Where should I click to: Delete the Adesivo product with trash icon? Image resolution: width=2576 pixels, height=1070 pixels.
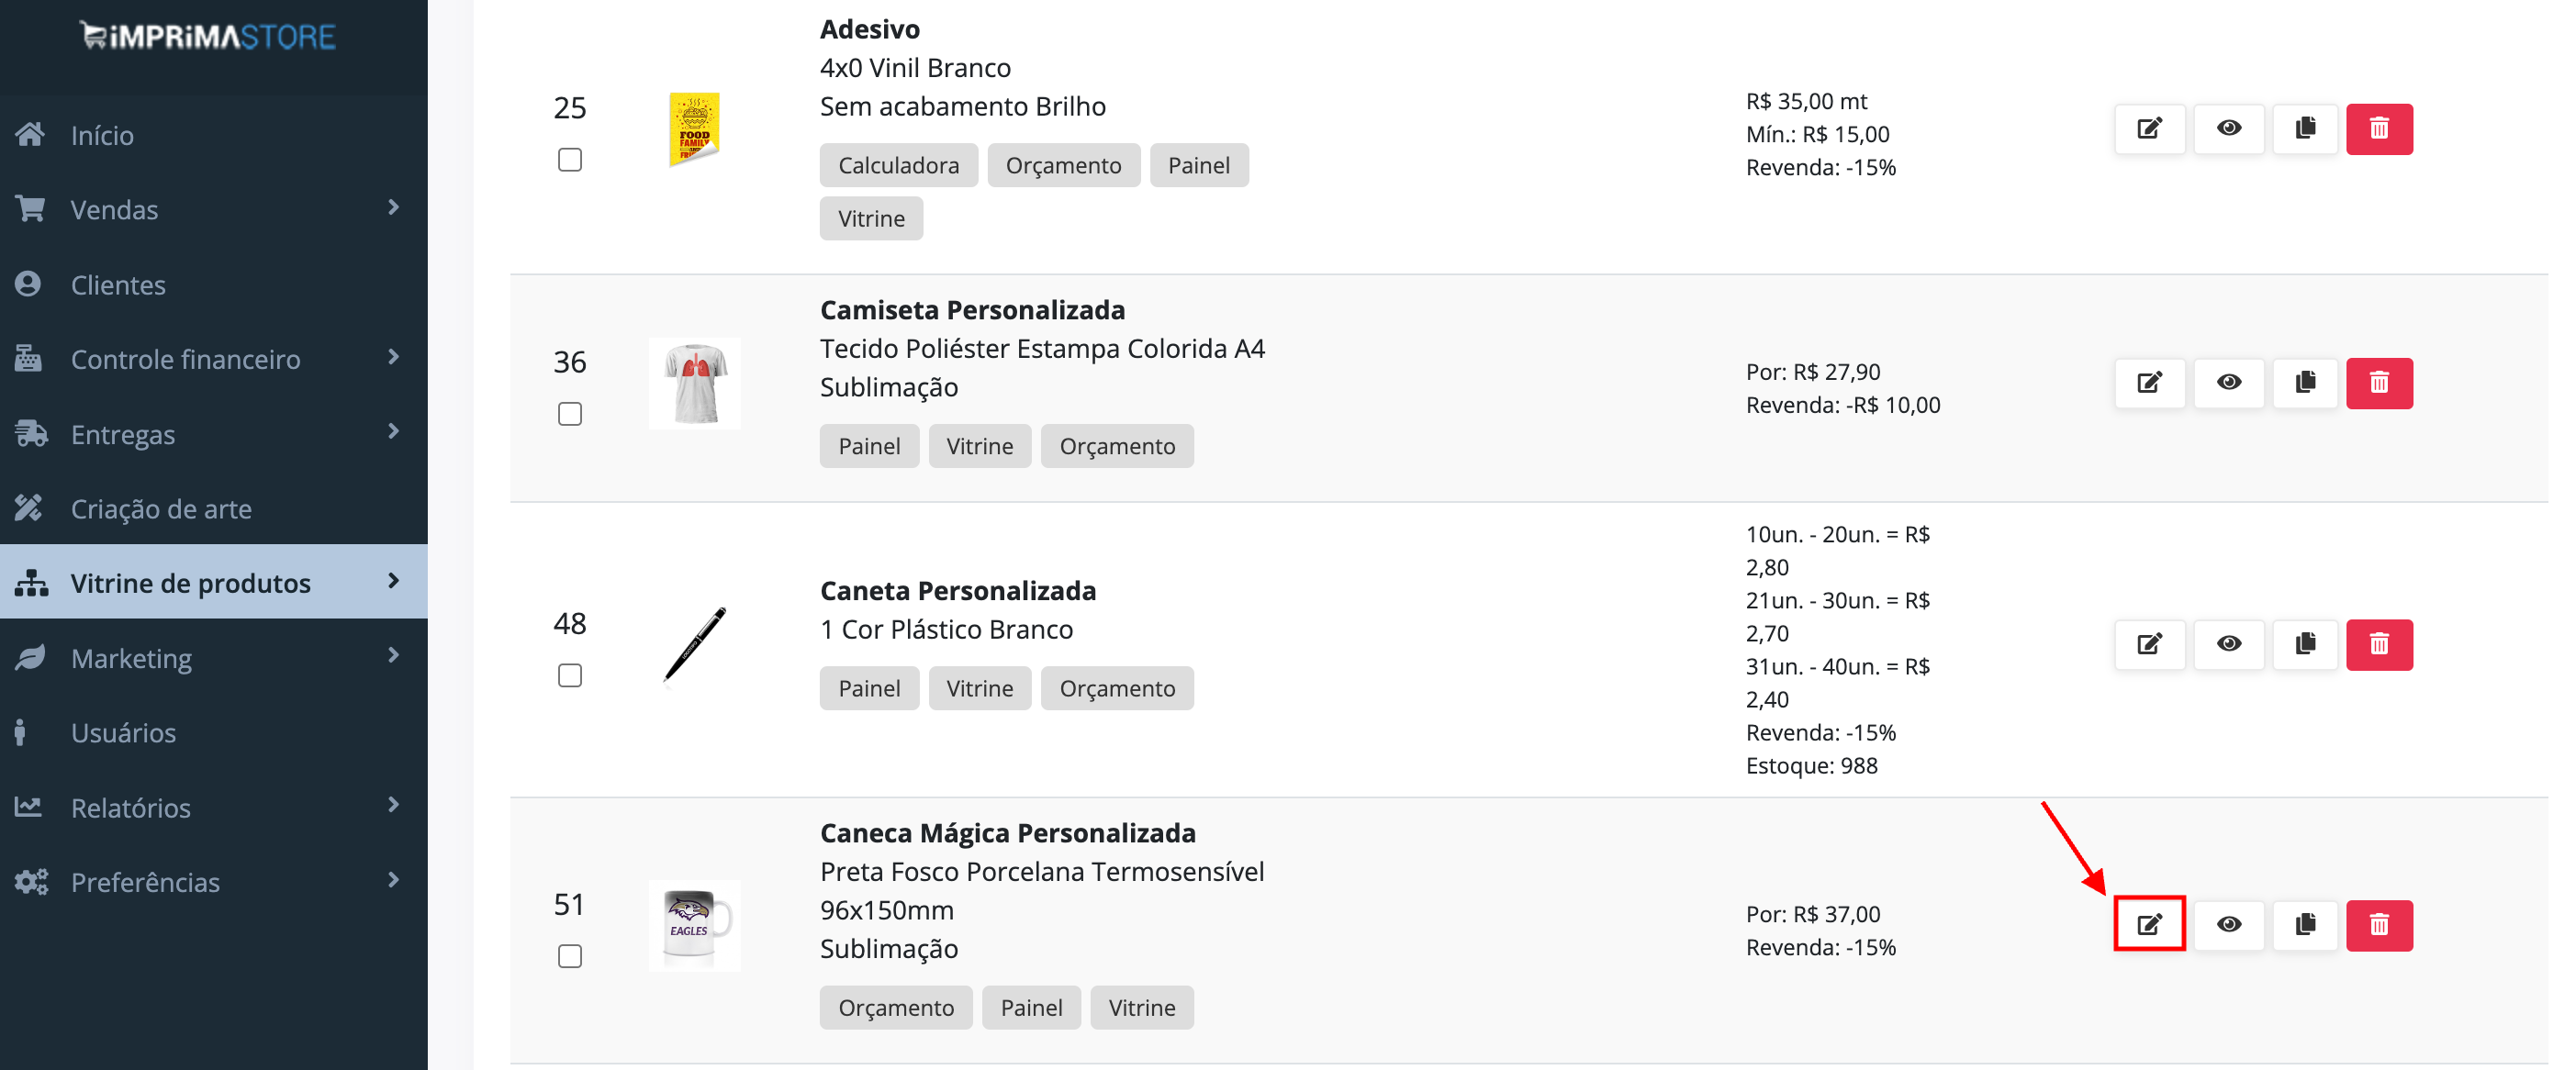pos(2379,129)
